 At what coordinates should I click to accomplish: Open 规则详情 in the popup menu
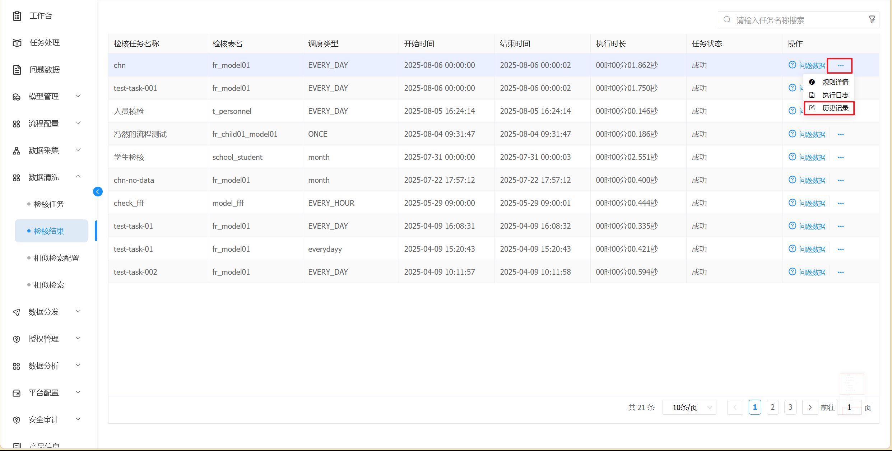pos(835,82)
